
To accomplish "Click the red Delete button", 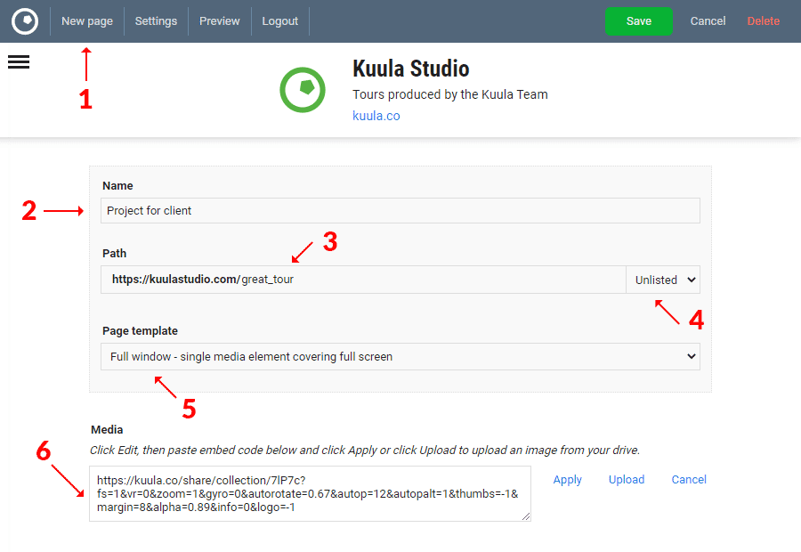I will (764, 21).
